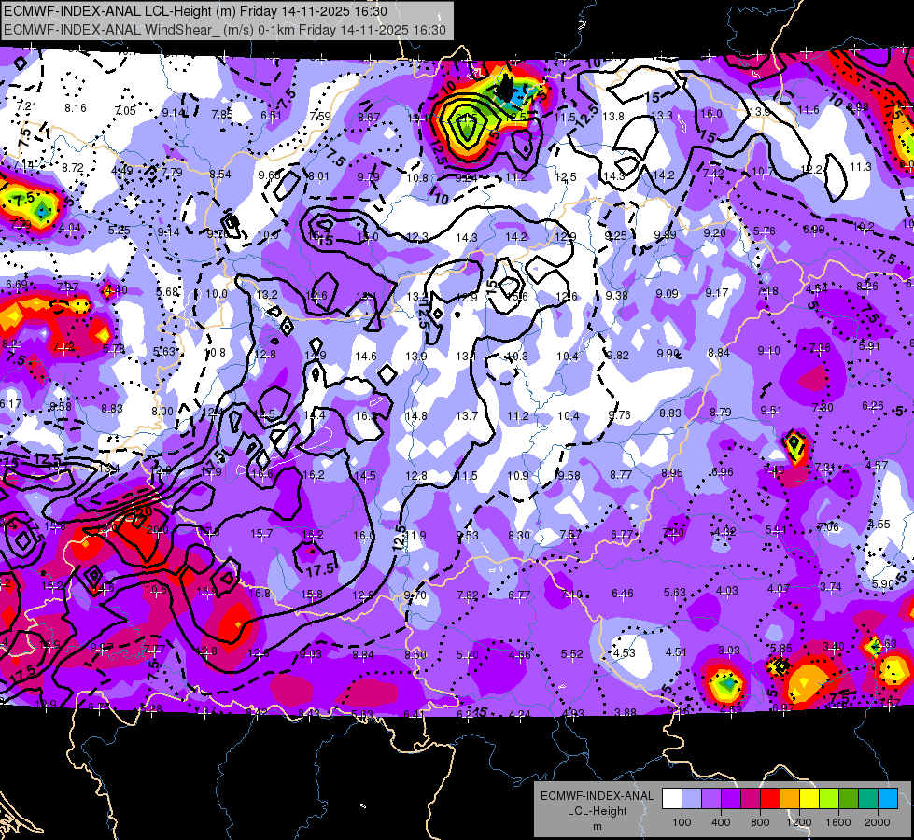The width and height of the screenshot is (914, 840).
Task: Click the wind shear value 7.82
Action: [468, 595]
